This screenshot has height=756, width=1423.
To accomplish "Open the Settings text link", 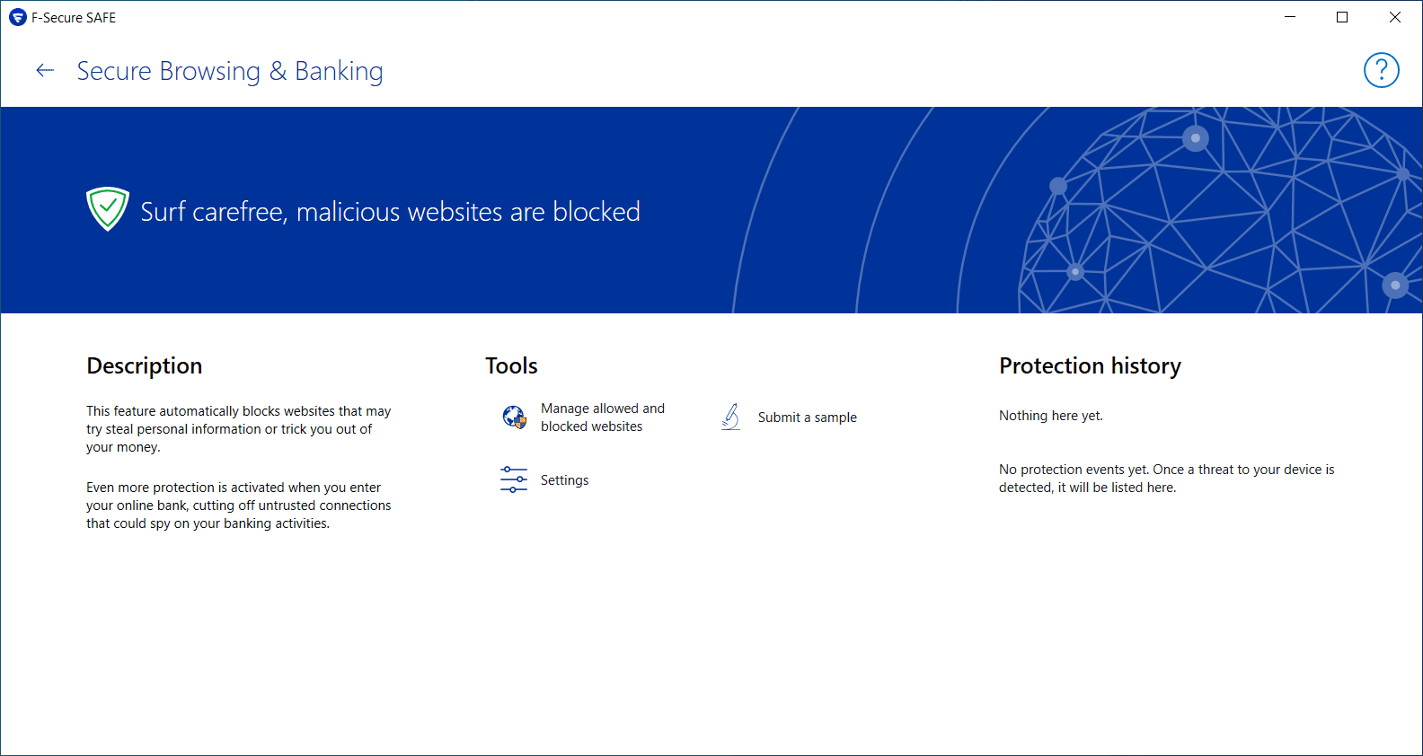I will tap(564, 480).
